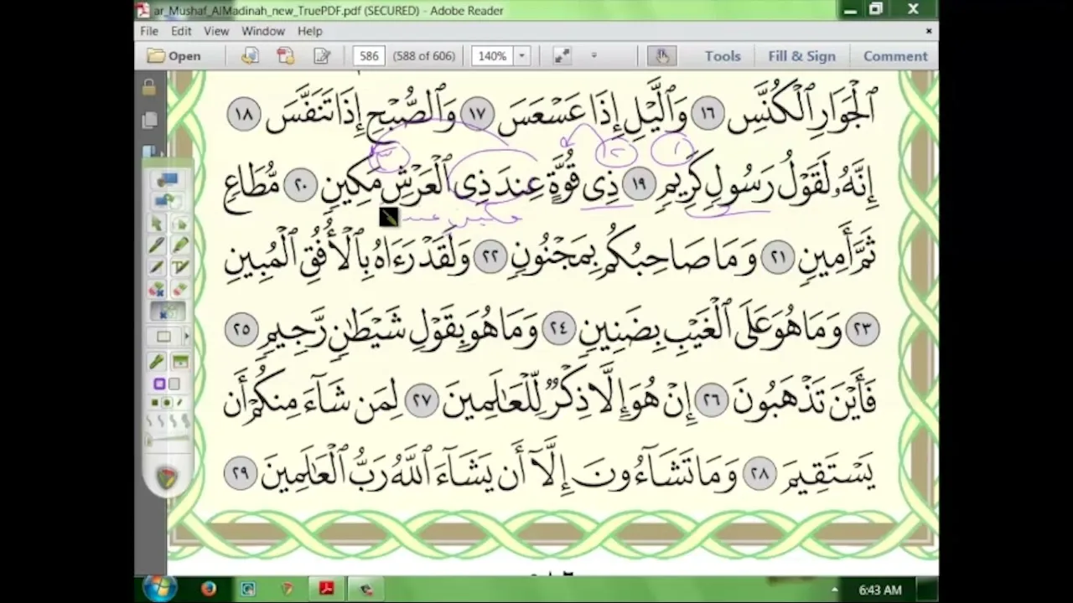1073x603 pixels.
Task: Expand the zoom percentage dropdown arrow
Action: click(x=521, y=56)
